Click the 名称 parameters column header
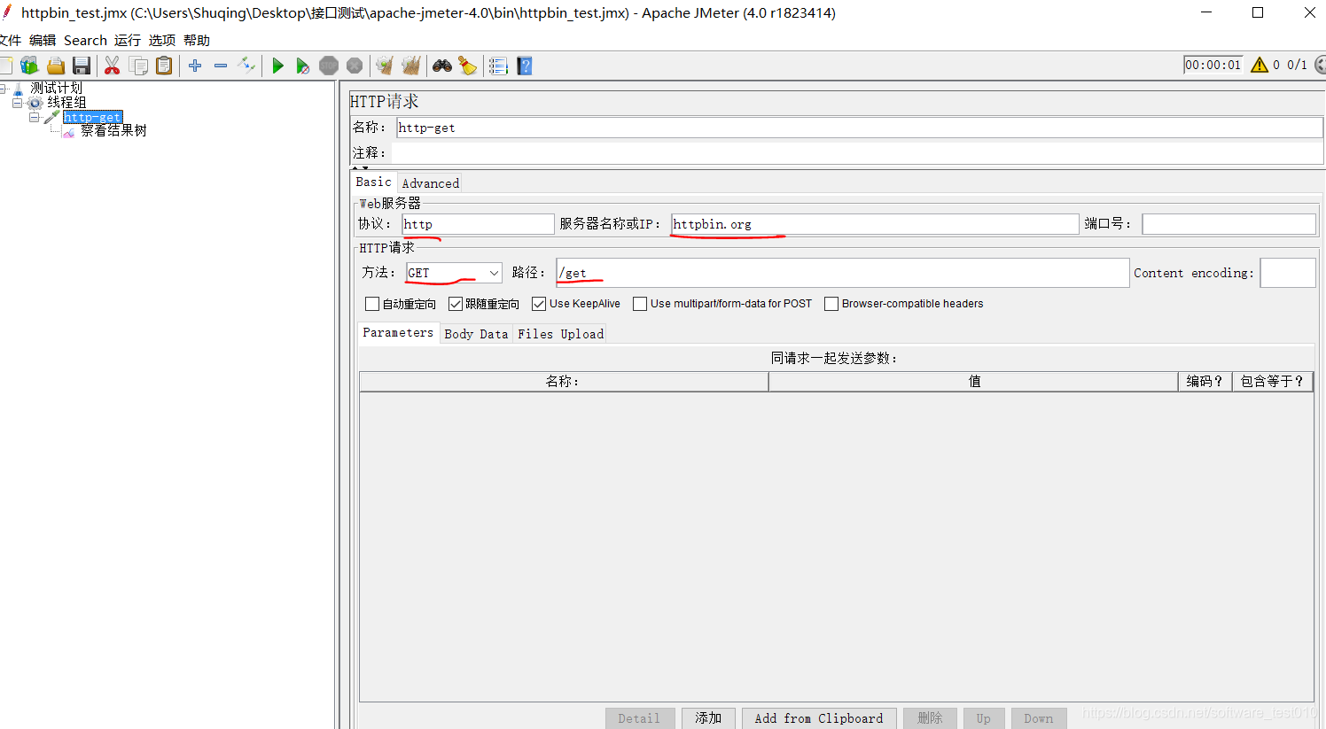Image resolution: width=1326 pixels, height=729 pixels. pos(564,381)
